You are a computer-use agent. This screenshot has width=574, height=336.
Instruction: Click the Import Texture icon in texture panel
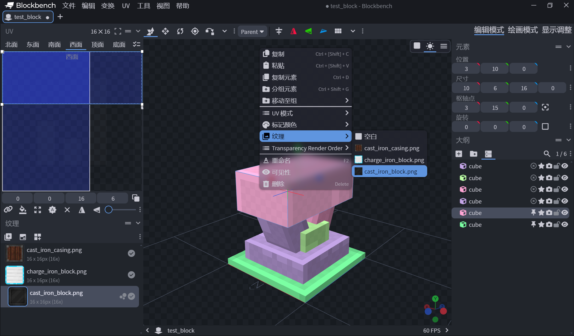(8, 237)
